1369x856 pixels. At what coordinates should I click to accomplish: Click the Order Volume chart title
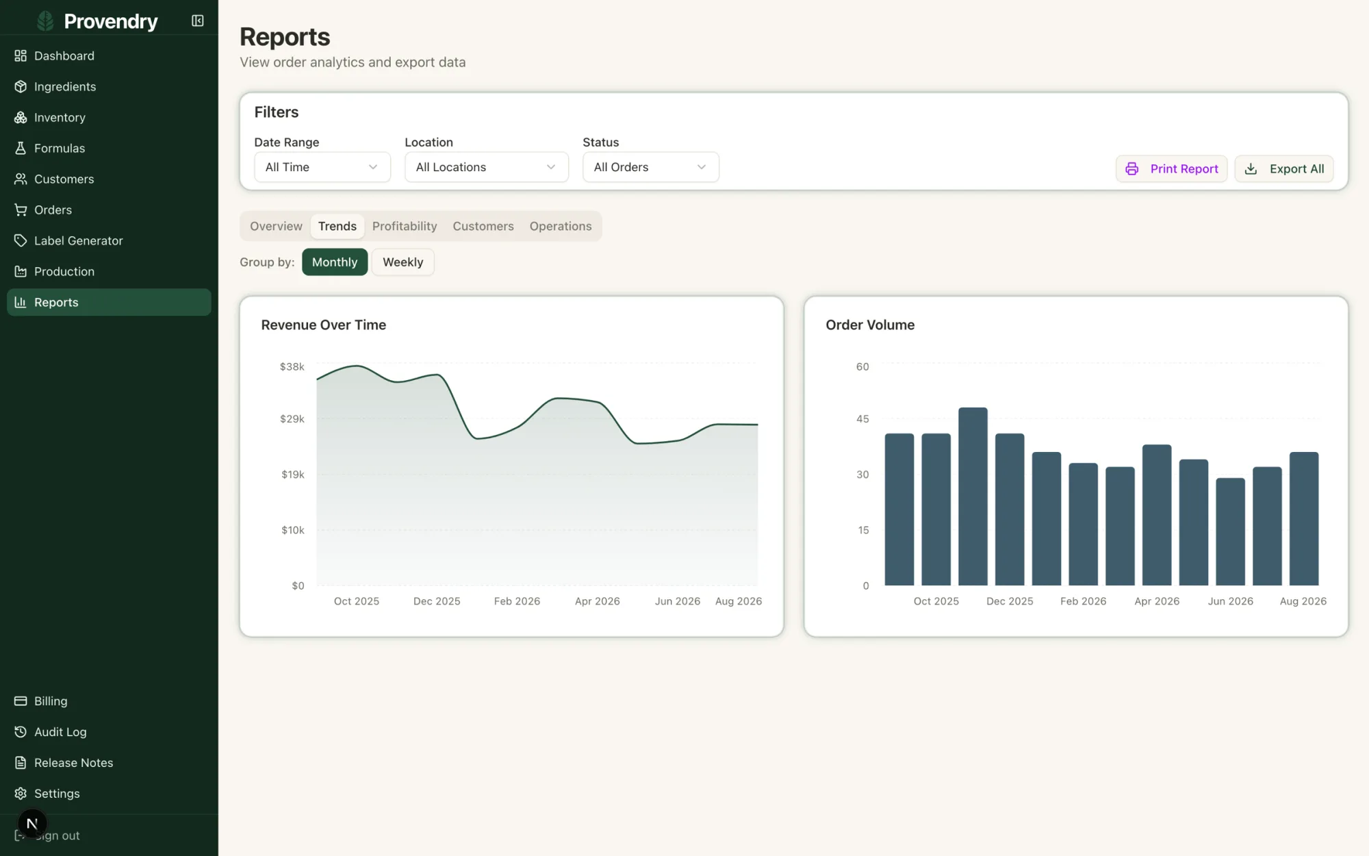click(x=870, y=325)
